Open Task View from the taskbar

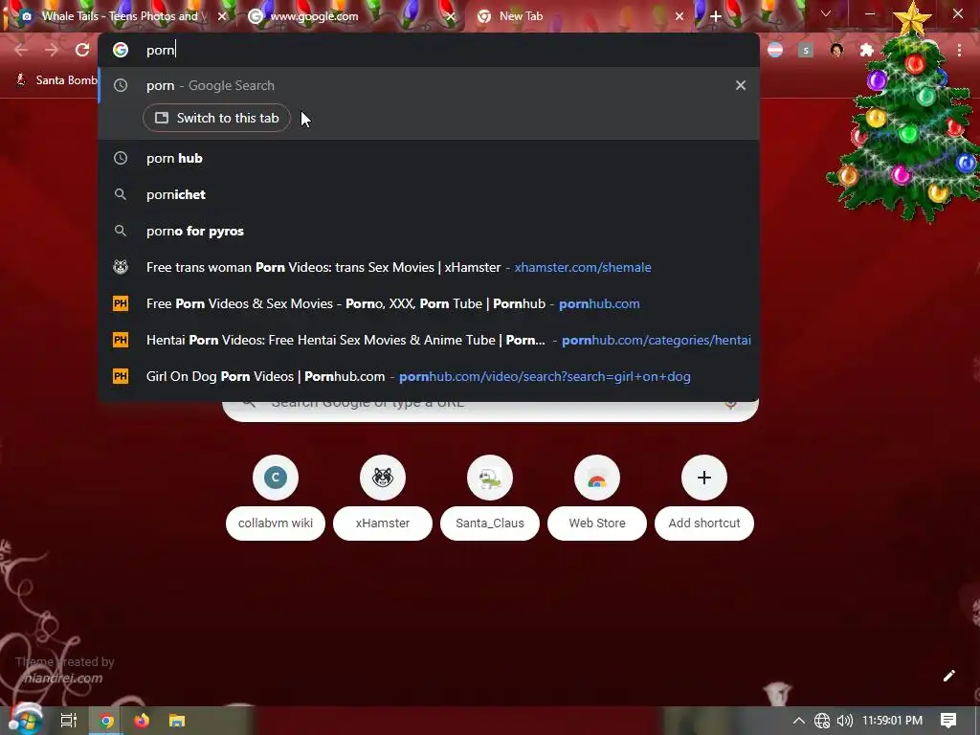(x=69, y=721)
